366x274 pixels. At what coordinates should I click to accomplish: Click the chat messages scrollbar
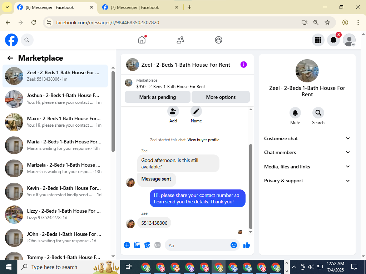(251, 186)
